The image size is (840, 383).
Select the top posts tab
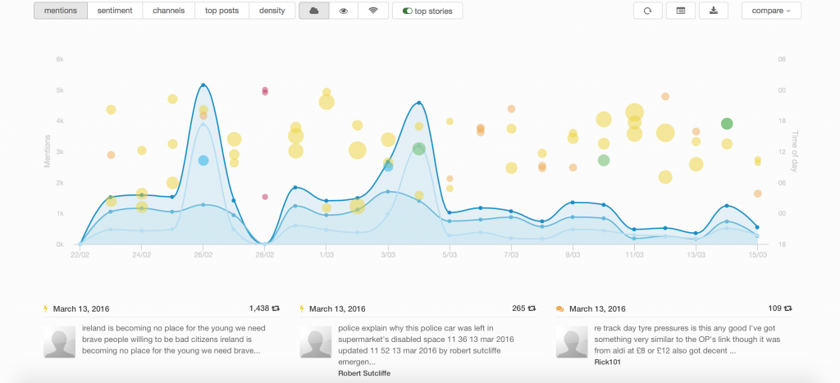pyautogui.click(x=221, y=11)
